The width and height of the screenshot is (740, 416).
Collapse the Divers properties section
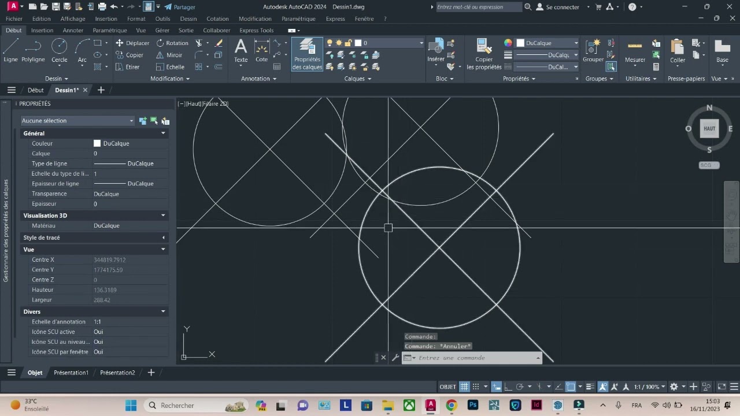point(163,311)
